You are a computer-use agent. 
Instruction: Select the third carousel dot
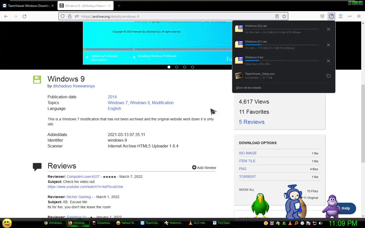click(185, 67)
